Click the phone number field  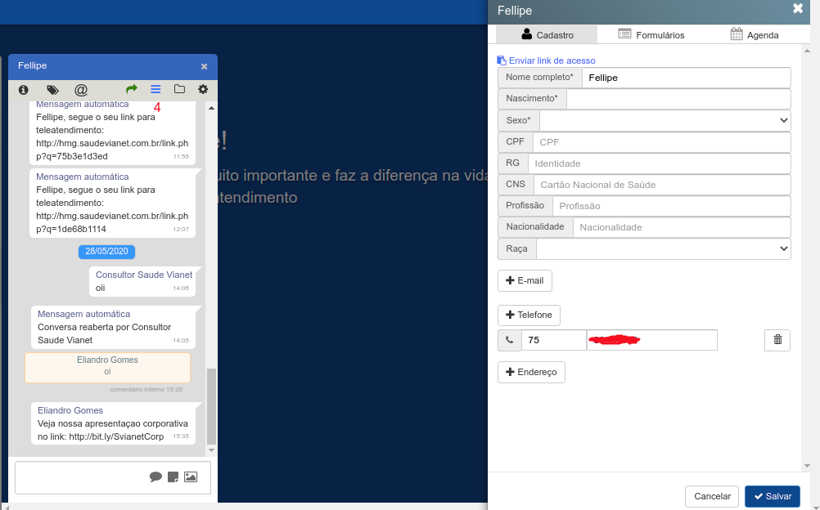click(651, 340)
